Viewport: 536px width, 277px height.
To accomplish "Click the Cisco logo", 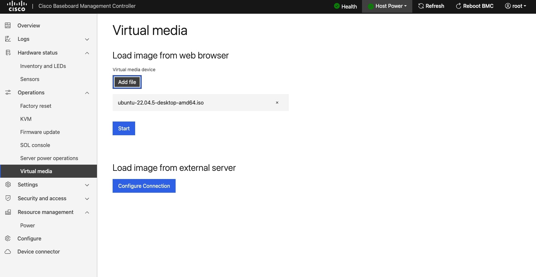I will (17, 6).
